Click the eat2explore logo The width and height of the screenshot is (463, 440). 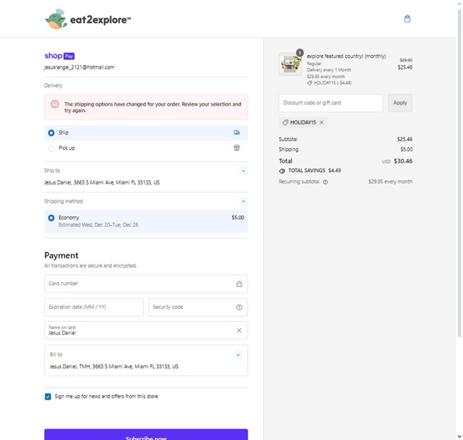88,20
